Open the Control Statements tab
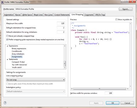The image size is (137, 108). pos(62,15)
